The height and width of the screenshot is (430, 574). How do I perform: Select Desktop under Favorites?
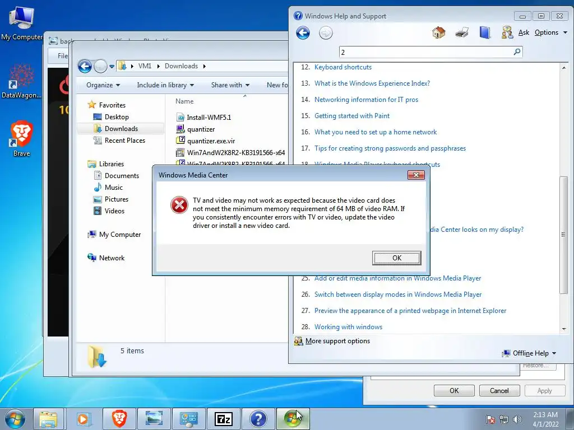tap(117, 117)
